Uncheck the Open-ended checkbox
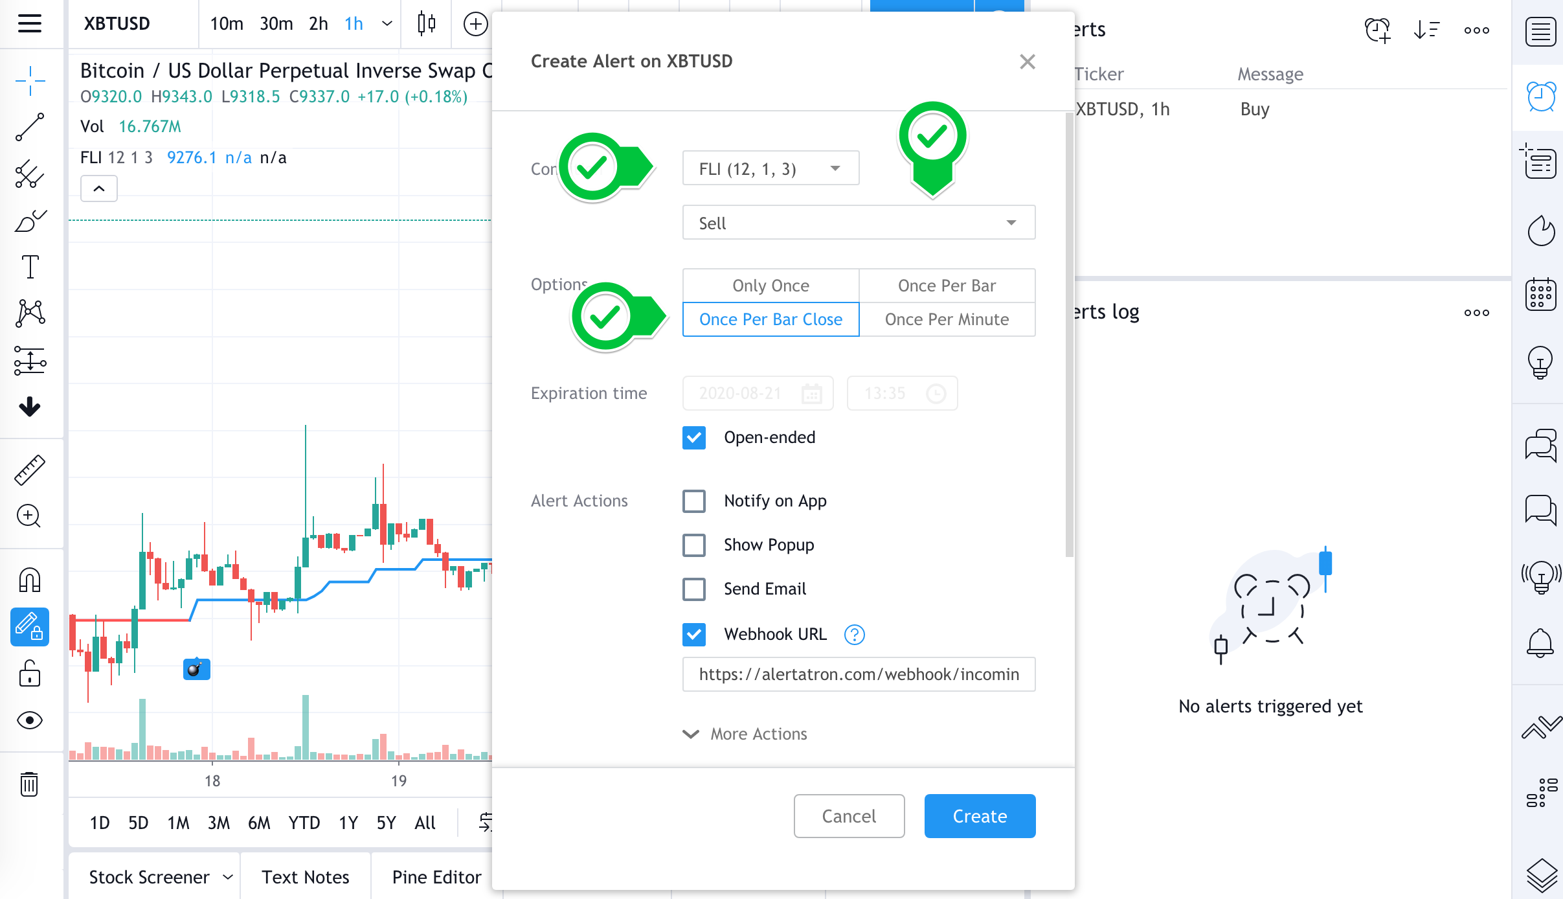1563x899 pixels. pos(693,437)
